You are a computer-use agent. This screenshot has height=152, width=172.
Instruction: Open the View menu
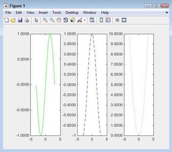point(30,13)
